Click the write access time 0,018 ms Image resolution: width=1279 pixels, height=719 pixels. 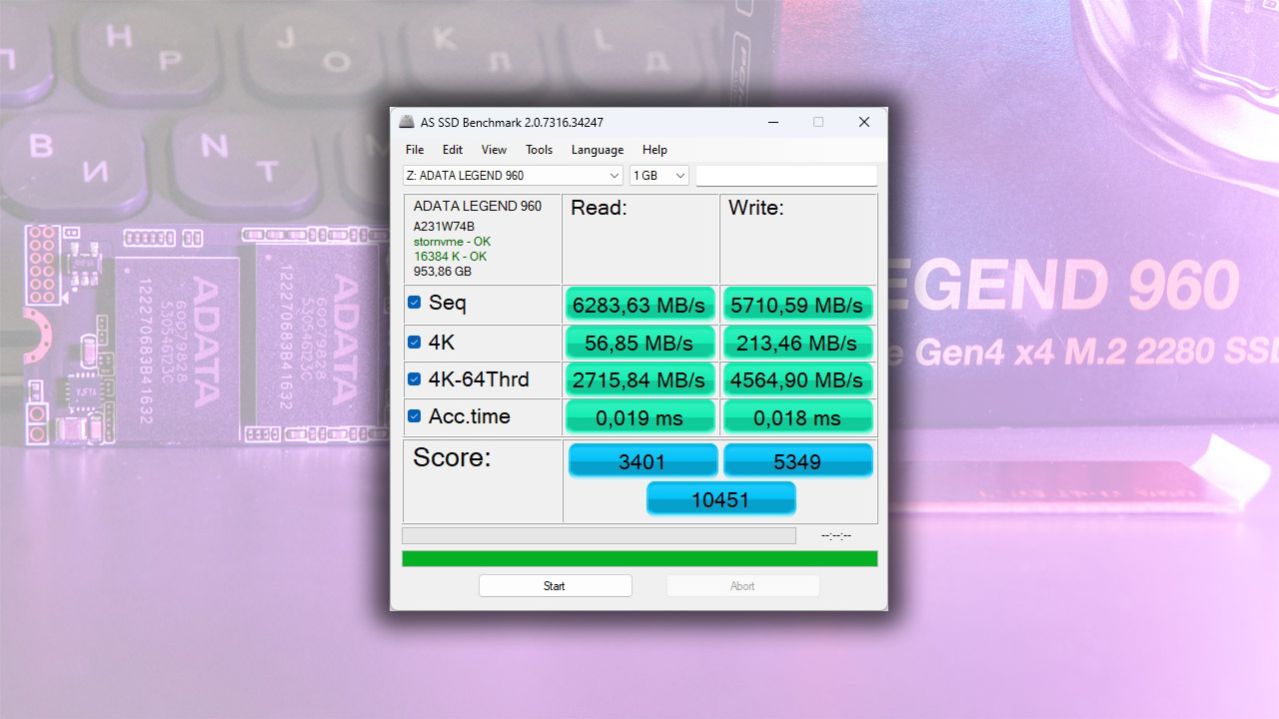tap(797, 417)
